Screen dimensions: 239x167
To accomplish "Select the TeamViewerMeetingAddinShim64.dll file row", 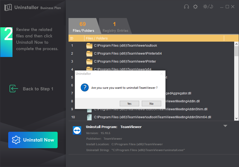I will click(151, 117).
